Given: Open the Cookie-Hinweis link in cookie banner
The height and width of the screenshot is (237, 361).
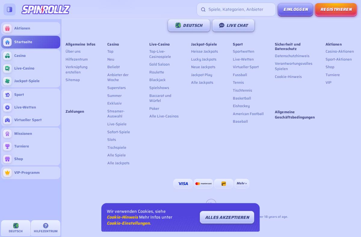Looking at the screenshot, I should [x=122, y=217].
